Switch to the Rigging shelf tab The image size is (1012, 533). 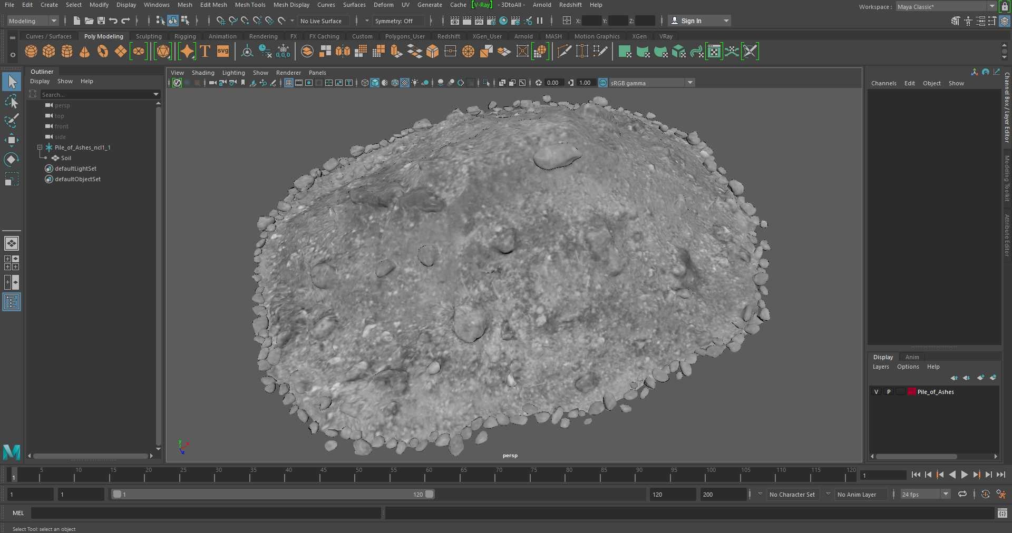point(185,36)
